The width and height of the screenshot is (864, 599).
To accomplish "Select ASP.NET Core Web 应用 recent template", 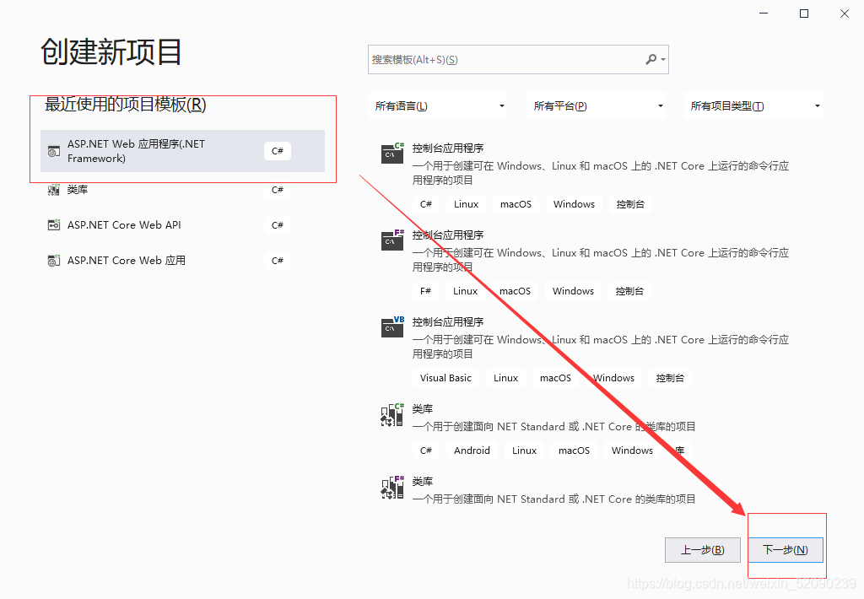I will tap(182, 261).
